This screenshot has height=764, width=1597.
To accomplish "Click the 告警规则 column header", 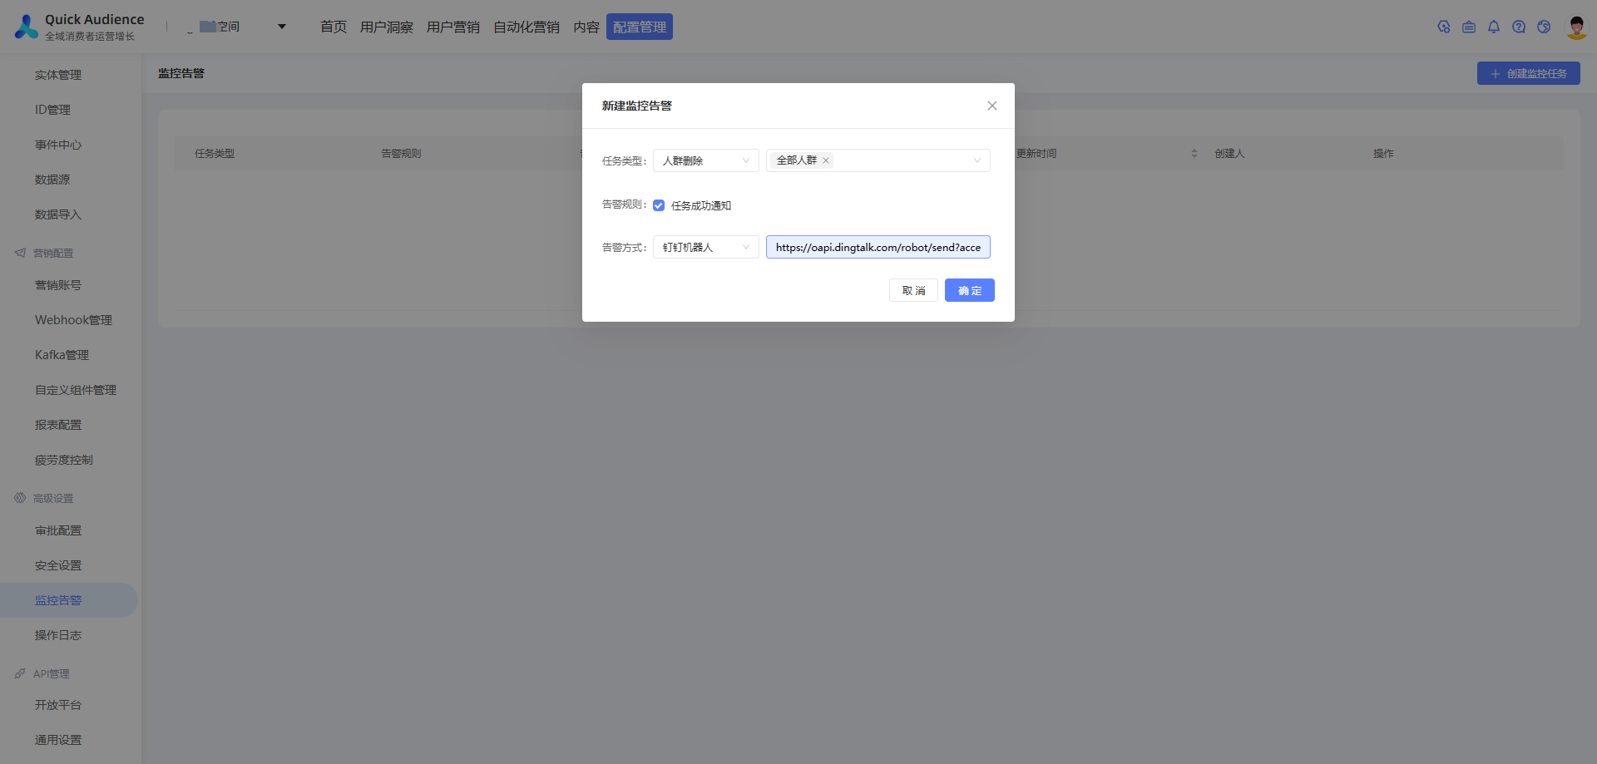I will point(401,154).
